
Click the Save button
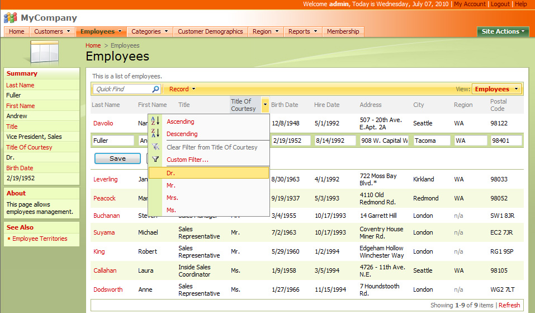tap(117, 158)
